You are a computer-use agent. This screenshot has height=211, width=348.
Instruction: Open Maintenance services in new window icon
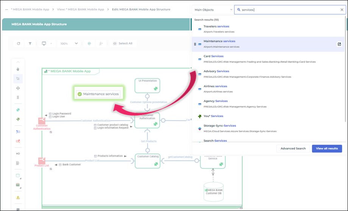(x=339, y=44)
